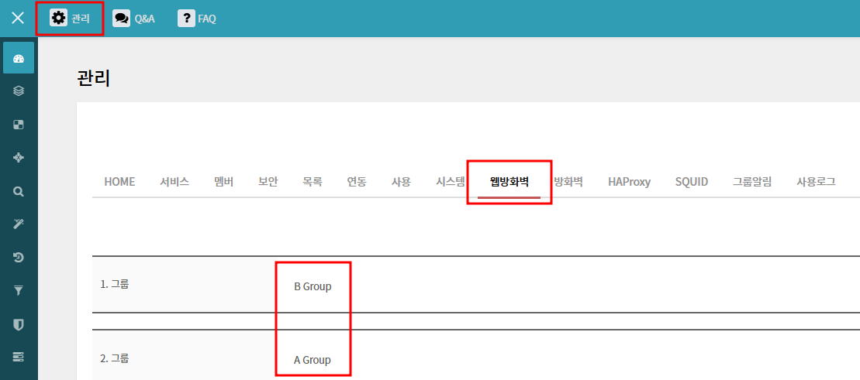Open the dashboard gauge icon in sidebar

pos(19,59)
